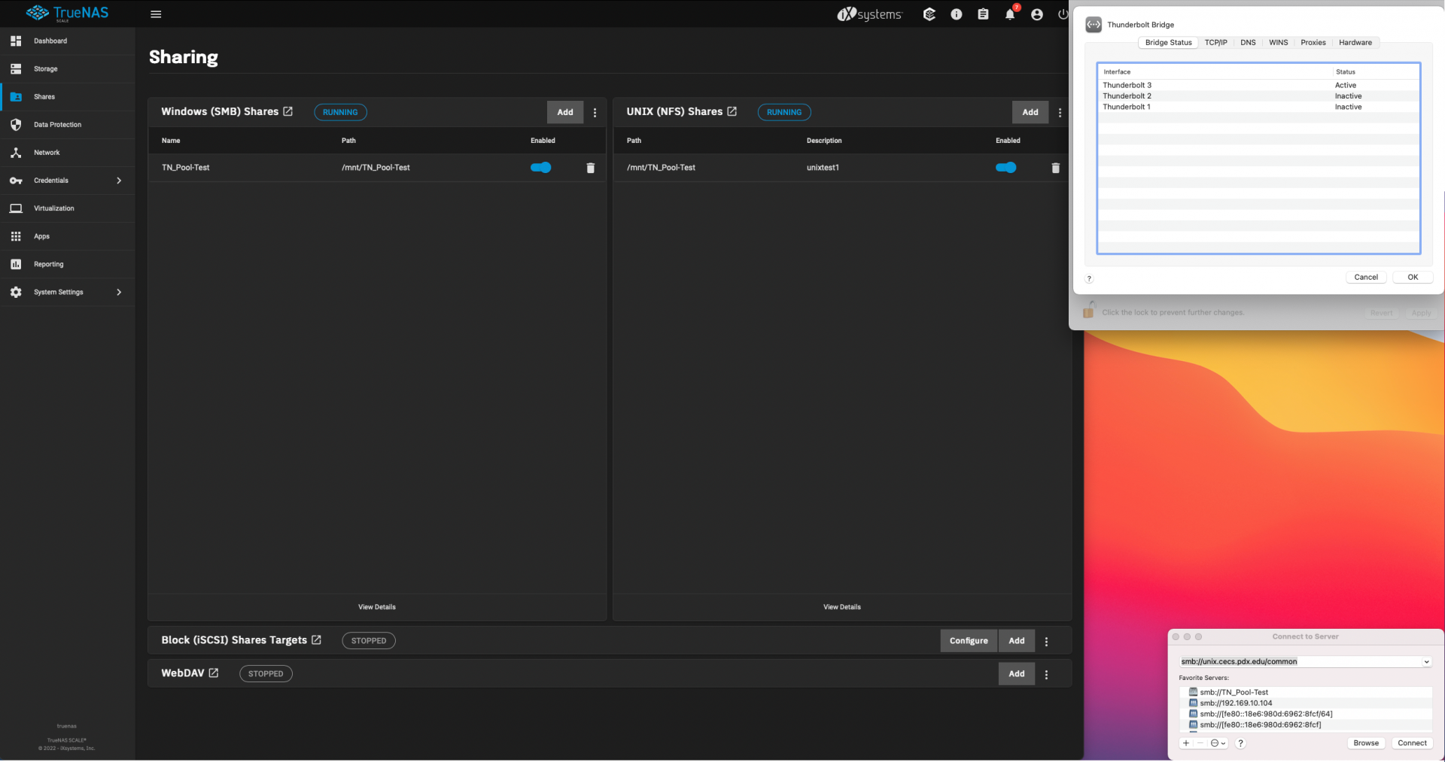Click the Connect button

pos(1412,743)
